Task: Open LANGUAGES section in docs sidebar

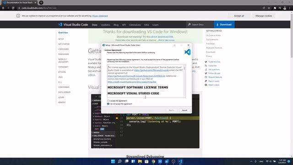Action: [64, 54]
